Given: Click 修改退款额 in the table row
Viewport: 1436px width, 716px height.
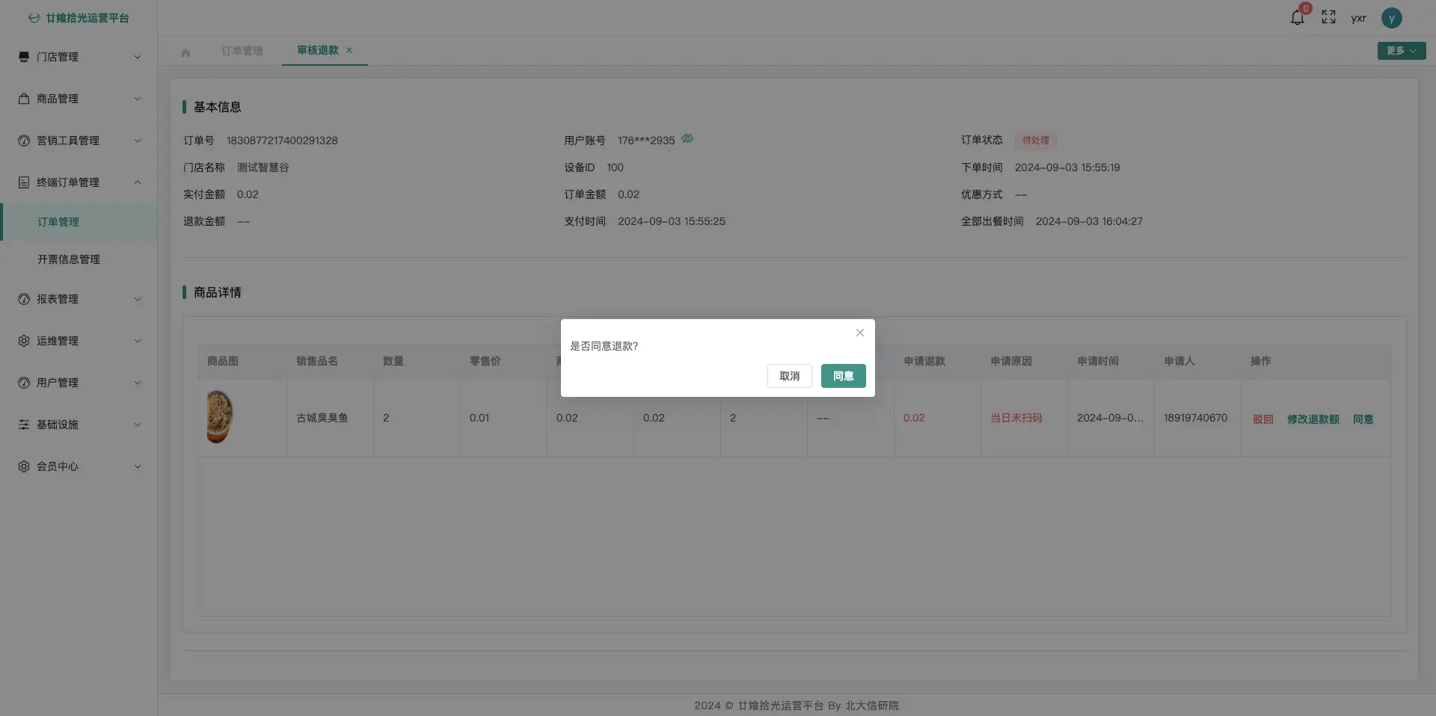Looking at the screenshot, I should click(x=1313, y=419).
